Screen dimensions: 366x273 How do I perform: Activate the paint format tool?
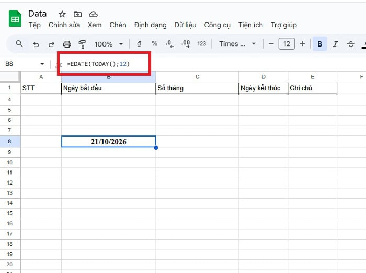pos(82,44)
